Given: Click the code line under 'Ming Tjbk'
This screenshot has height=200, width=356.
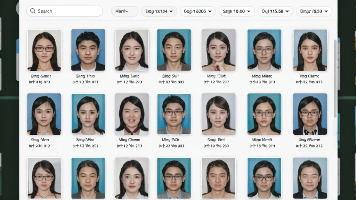Looking at the screenshot, I should [216, 82].
